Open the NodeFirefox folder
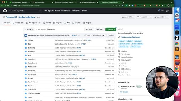 (x=32, y=74)
